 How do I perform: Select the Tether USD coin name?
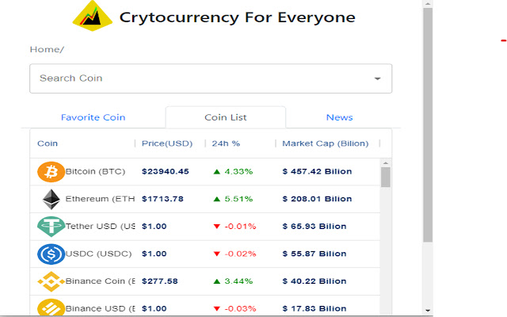(100, 226)
